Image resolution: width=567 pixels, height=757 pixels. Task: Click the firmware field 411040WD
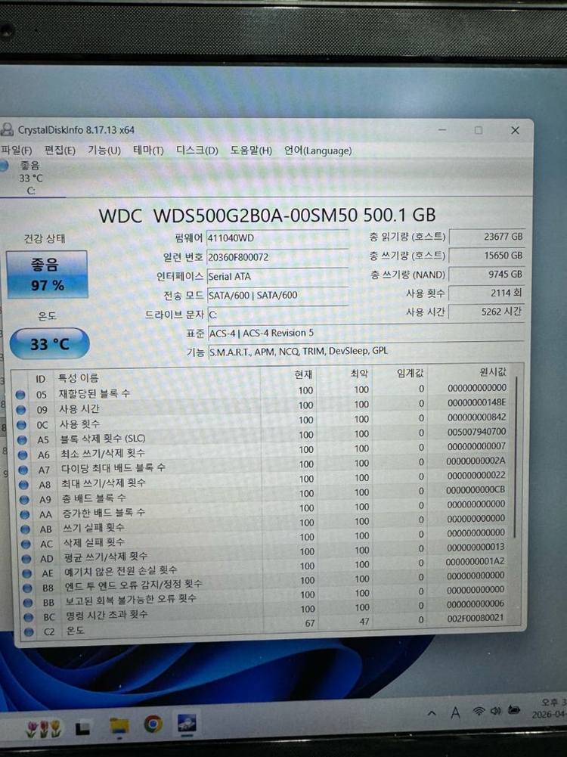pyautogui.click(x=277, y=237)
